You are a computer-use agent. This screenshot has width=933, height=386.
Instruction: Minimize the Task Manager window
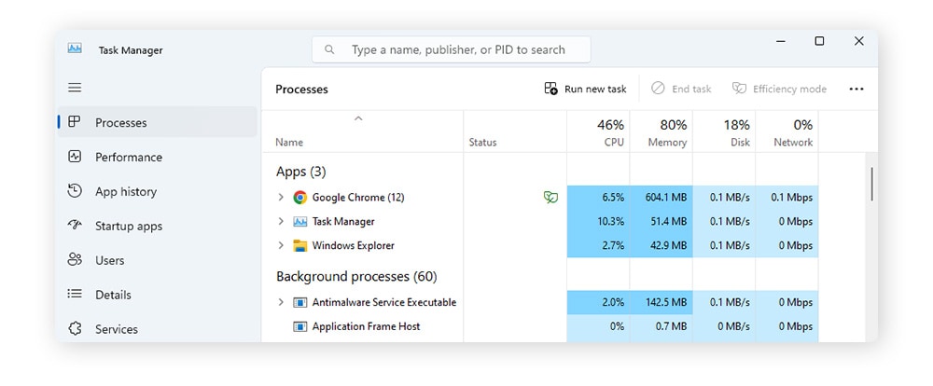click(781, 41)
